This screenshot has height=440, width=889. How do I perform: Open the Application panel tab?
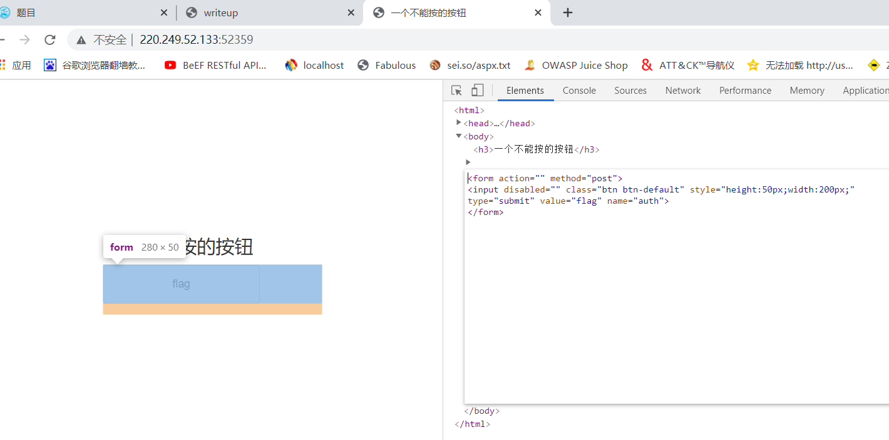click(865, 91)
